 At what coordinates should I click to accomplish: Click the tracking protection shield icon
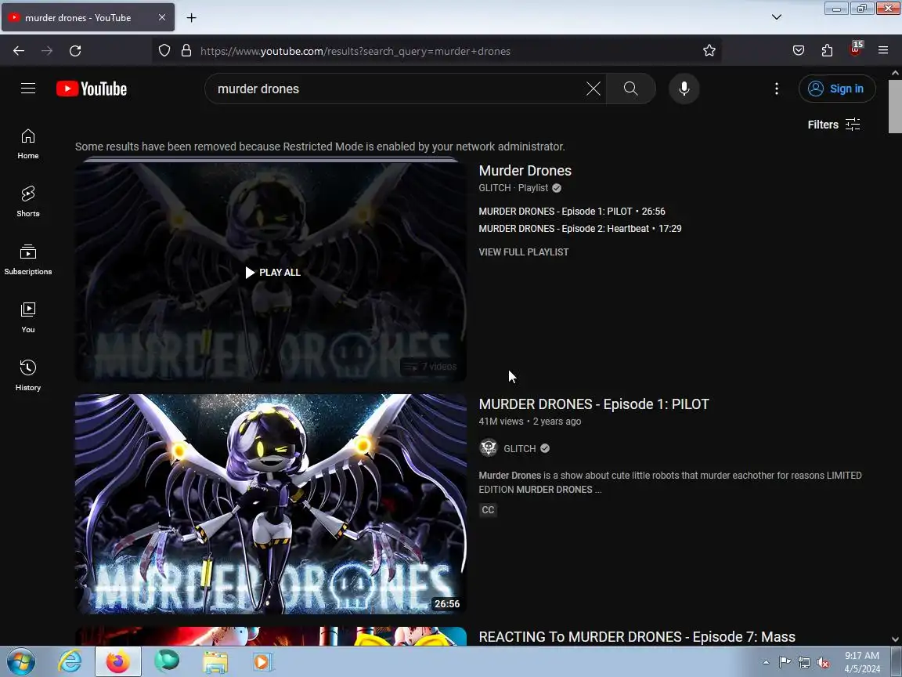coord(164,51)
